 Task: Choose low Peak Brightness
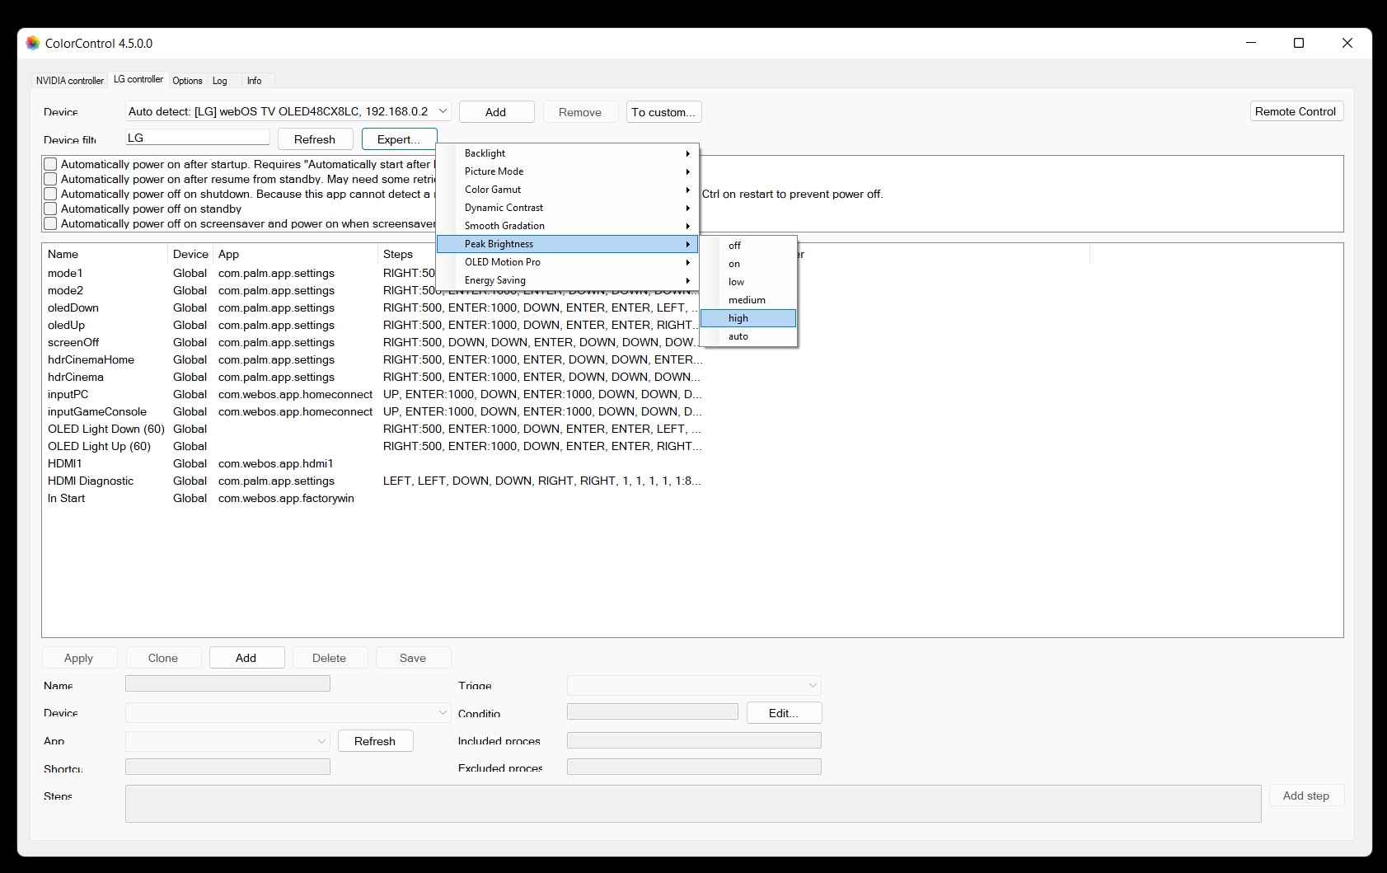pos(748,282)
